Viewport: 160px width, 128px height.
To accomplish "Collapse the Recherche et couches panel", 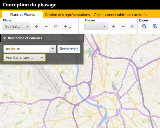I will (x=4, y=38).
